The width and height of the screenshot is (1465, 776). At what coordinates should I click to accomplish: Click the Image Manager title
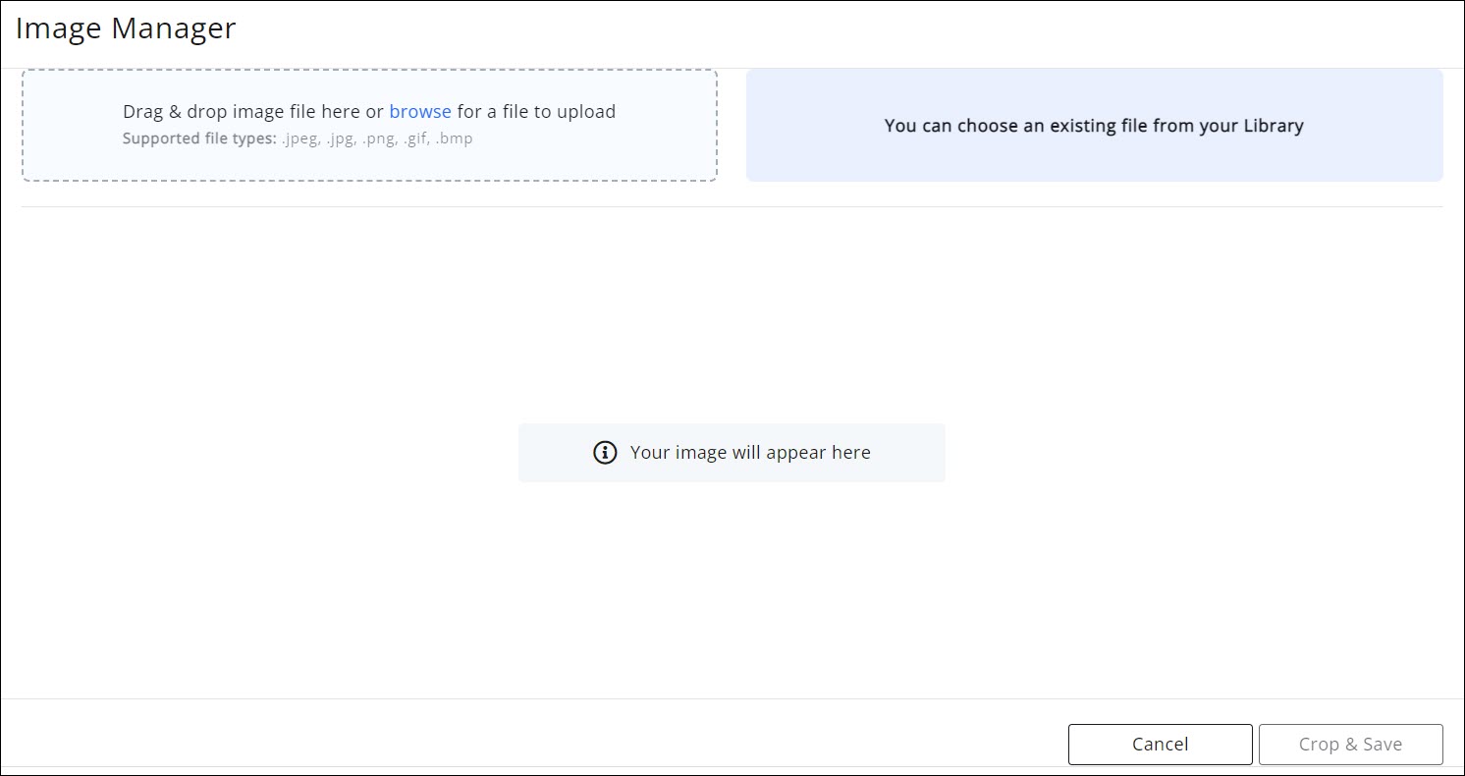coord(126,28)
